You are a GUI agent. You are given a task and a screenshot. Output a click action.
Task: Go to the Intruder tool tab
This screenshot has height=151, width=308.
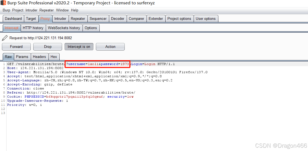(60, 19)
